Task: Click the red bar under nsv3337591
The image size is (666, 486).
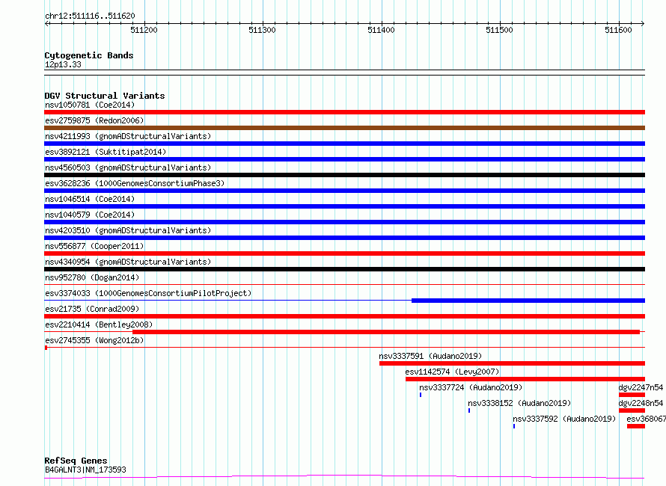Action: click(x=513, y=363)
